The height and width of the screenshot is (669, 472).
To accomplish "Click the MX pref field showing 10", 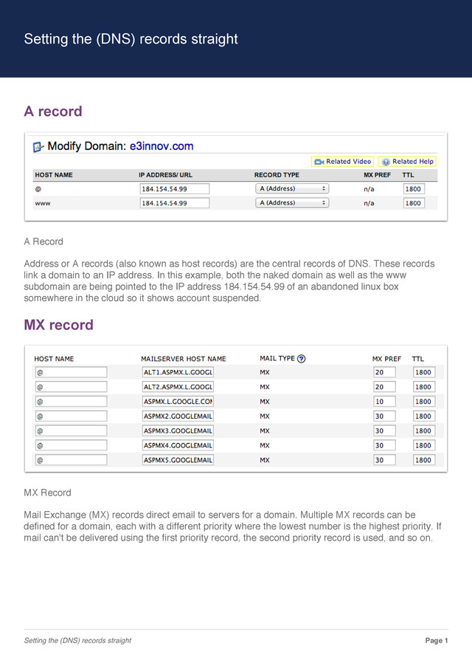I will pos(384,402).
